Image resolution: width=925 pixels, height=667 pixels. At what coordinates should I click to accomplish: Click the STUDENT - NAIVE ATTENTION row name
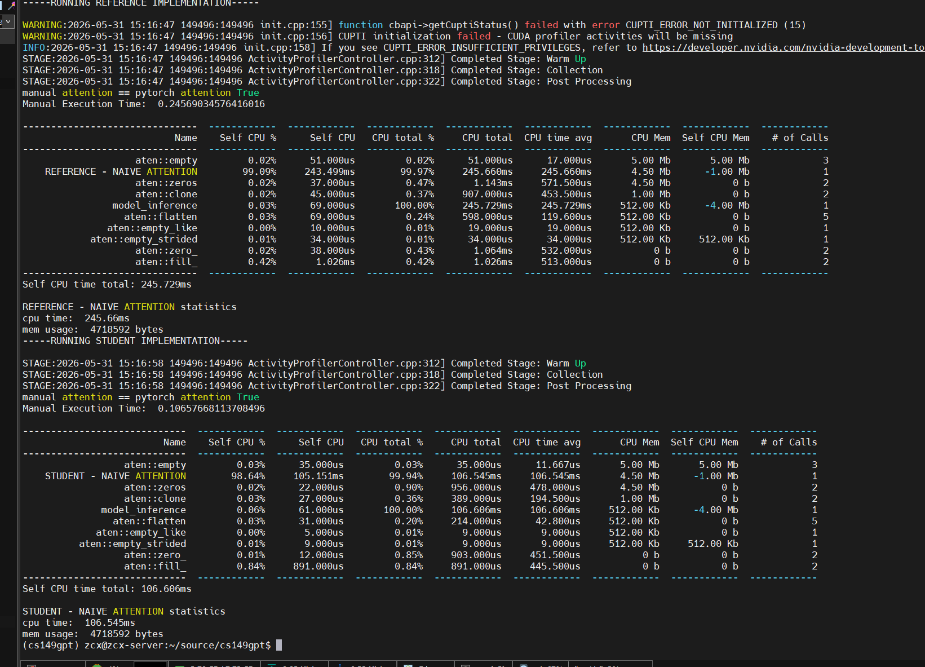pyautogui.click(x=116, y=476)
